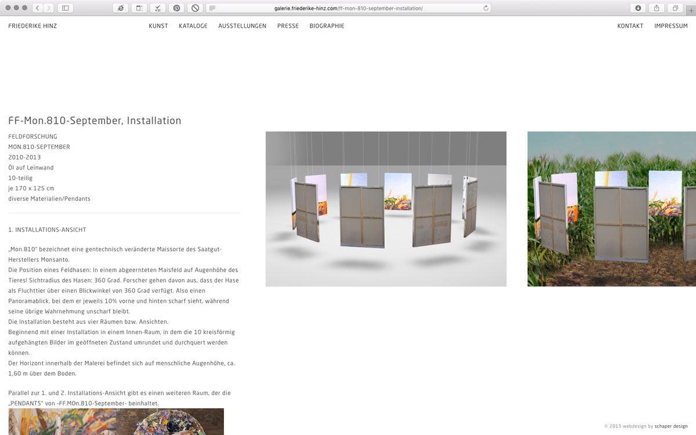This screenshot has width=696, height=435.
Task: Click the cornfield installation image
Action: (x=611, y=209)
